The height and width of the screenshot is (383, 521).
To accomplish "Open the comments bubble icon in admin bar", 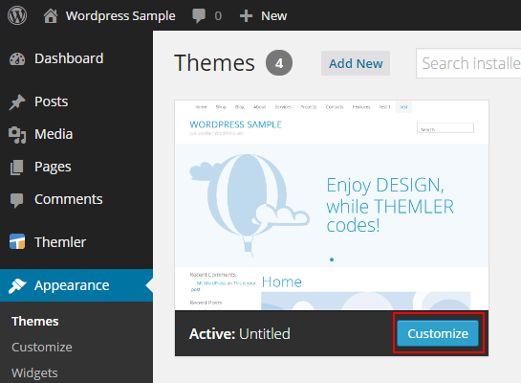I will pyautogui.click(x=199, y=16).
